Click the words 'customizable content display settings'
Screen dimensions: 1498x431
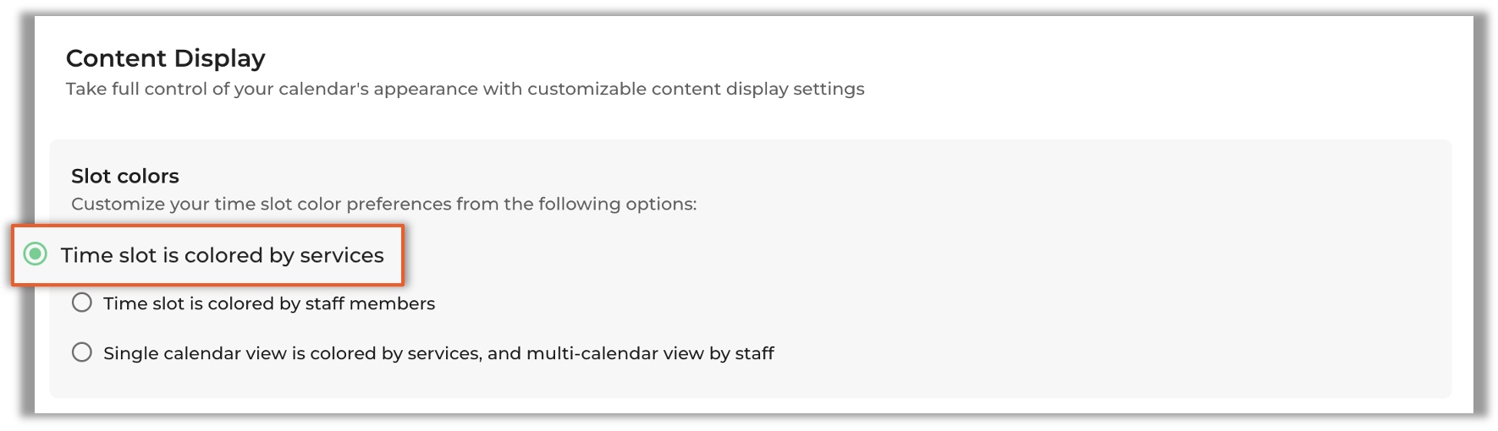point(696,89)
